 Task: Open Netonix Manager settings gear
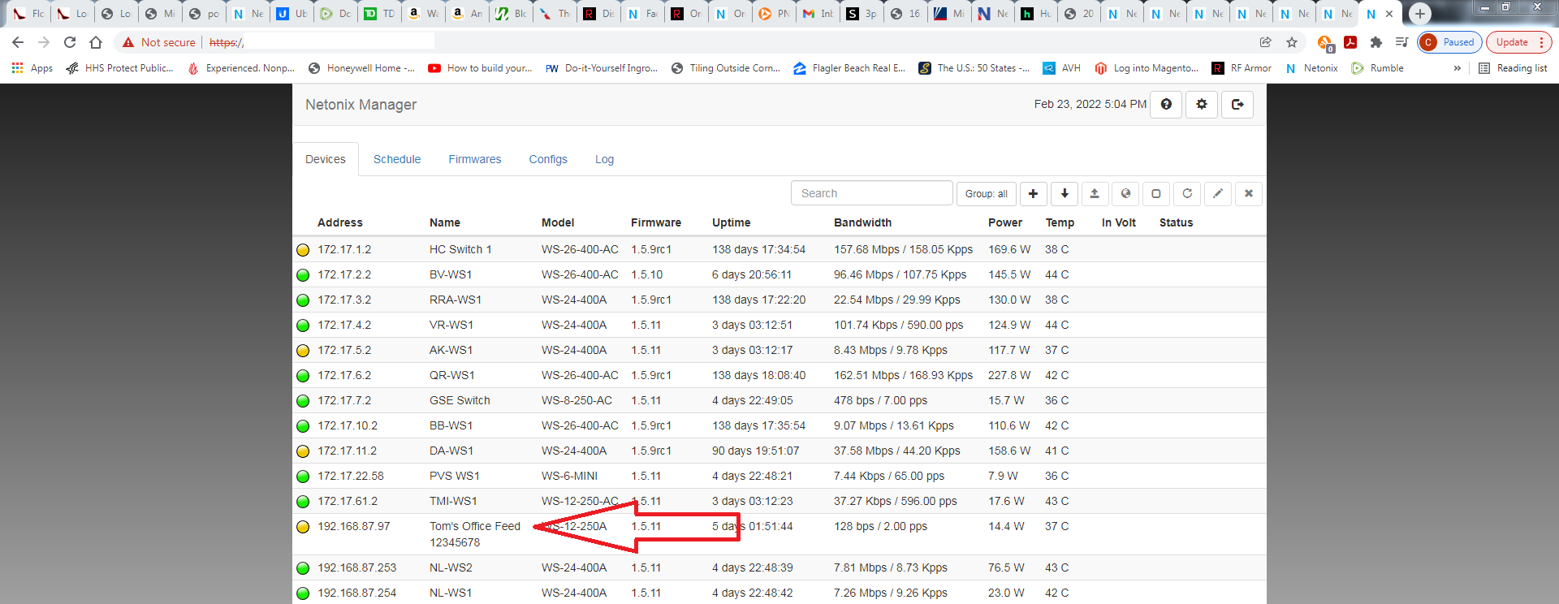click(x=1202, y=104)
